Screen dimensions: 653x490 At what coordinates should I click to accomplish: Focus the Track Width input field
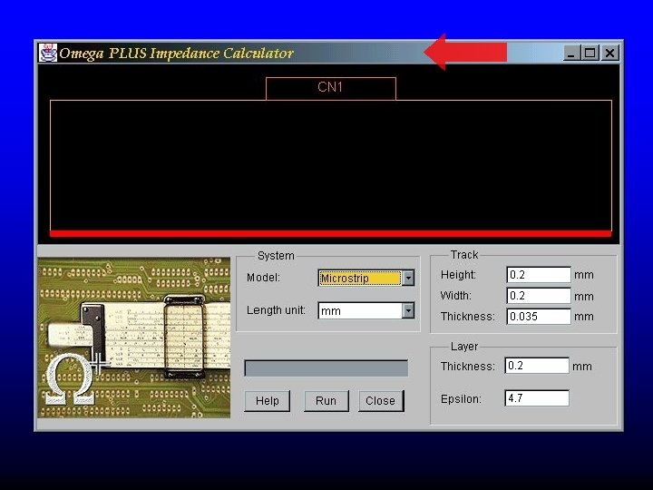coord(539,296)
